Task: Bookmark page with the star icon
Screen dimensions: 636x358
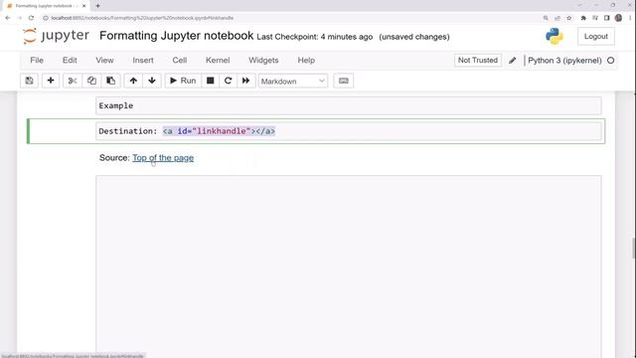Action: tap(569, 18)
